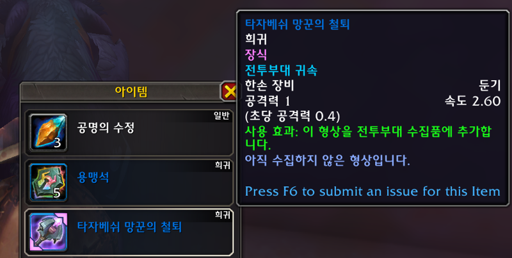The height and width of the screenshot is (258, 512).
Task: Click the 전투부대 귀속 binding text
Action: pyautogui.click(x=281, y=70)
